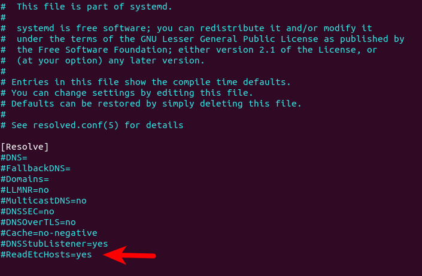This screenshot has width=422, height=276.
Task: Click the #DNSSEC=no line
Action: [27, 211]
